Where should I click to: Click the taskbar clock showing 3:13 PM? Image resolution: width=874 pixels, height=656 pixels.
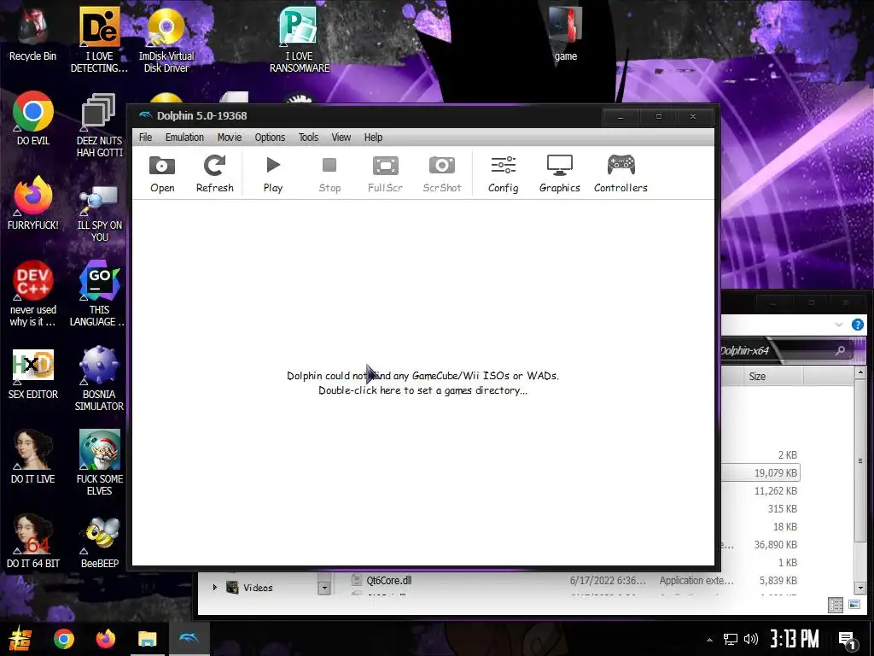795,639
